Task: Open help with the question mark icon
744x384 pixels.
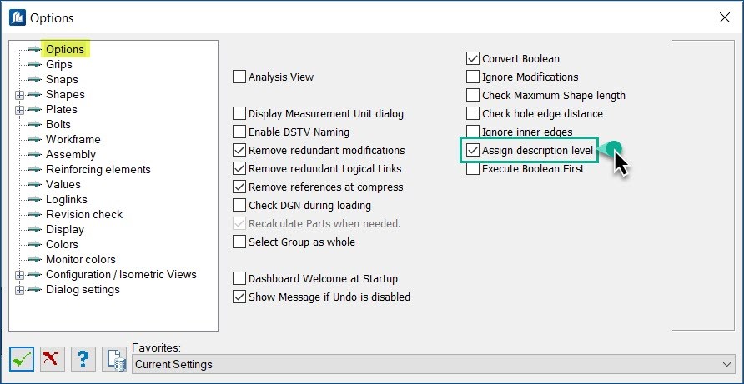Action: point(83,359)
